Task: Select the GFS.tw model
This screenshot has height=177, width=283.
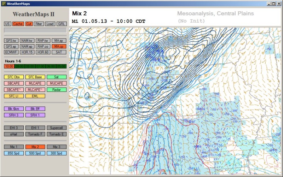Action: [12, 41]
